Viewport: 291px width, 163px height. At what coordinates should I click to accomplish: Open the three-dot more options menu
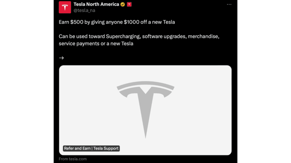tap(229, 5)
